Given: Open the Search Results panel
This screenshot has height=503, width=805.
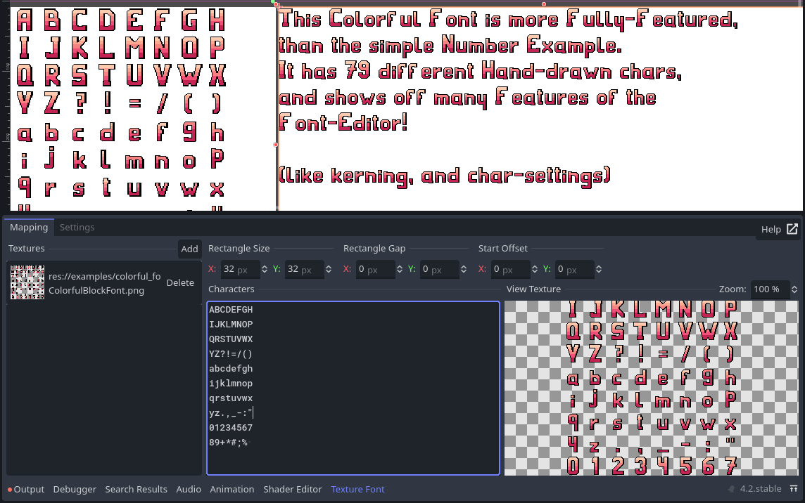Looking at the screenshot, I should [136, 489].
